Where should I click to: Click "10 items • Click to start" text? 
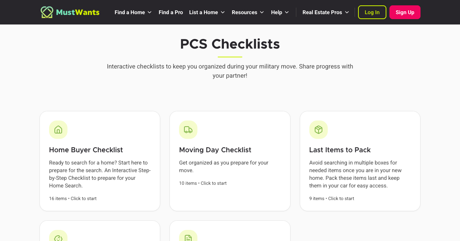(203, 183)
